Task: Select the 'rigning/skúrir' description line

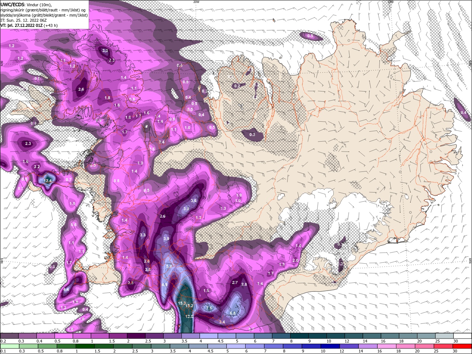Action: 44,10
